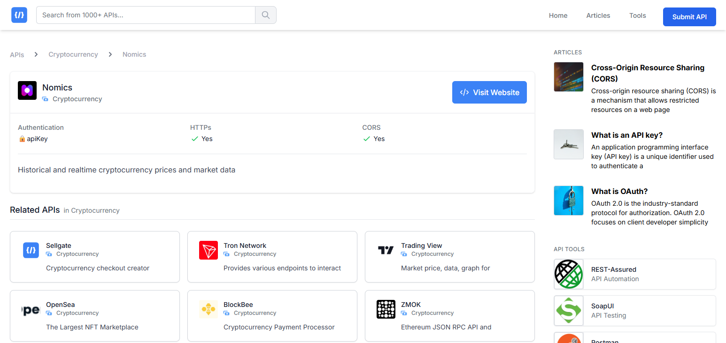Screen dimensions: 726x343
Task: Click the Visit Website button
Action: click(x=489, y=92)
